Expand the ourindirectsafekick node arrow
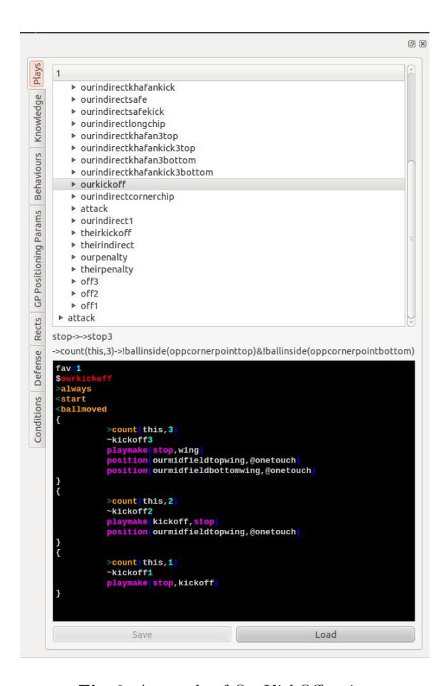443x686 pixels. [x=74, y=111]
